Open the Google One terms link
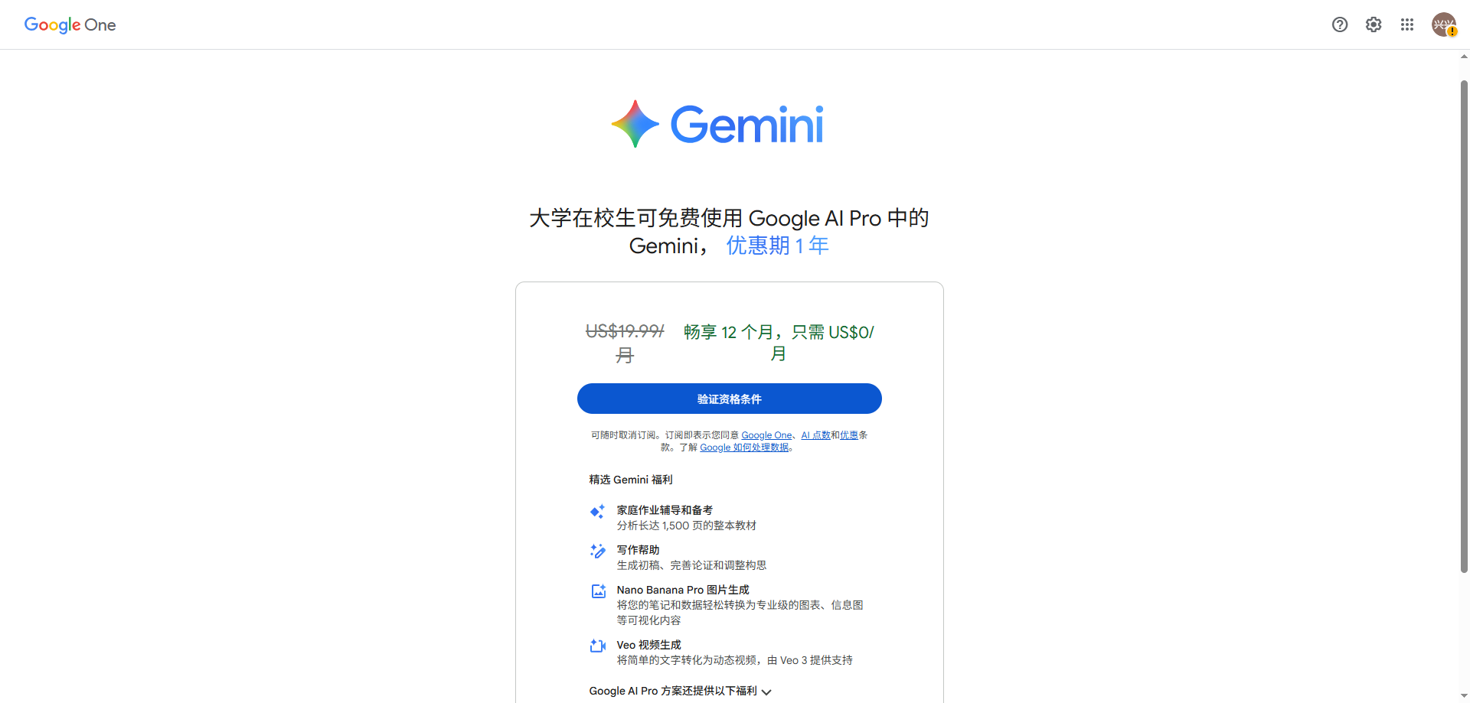 [x=766, y=435]
